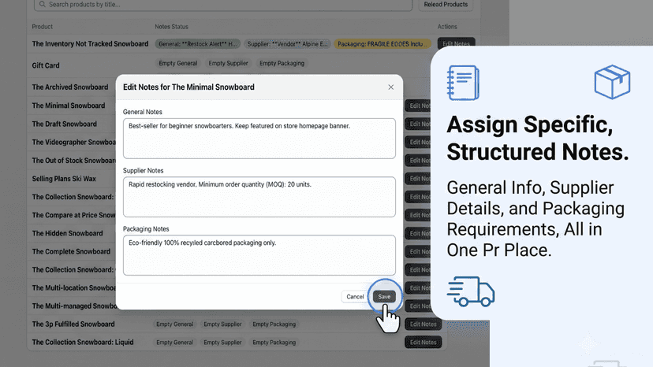Click Collection Snowboard: Liquid's Empty Packaging badge
Viewport: 653px width, 367px height.
pyautogui.click(x=274, y=343)
